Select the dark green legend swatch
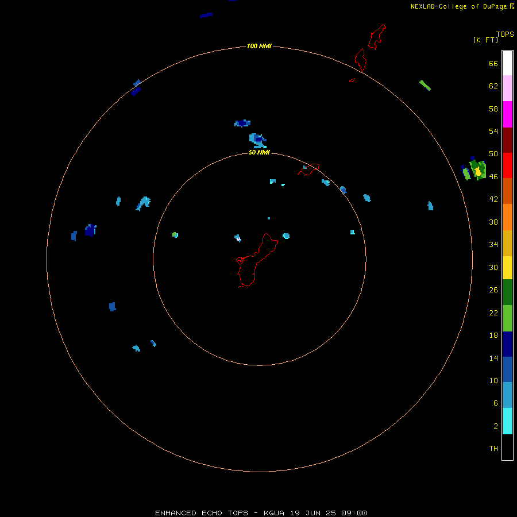Screen dimensions: 517x517 [x=507, y=292]
